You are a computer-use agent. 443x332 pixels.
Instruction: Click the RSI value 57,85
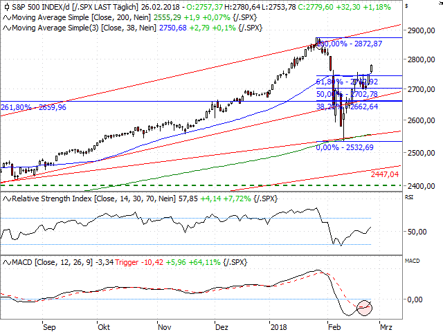188,199
